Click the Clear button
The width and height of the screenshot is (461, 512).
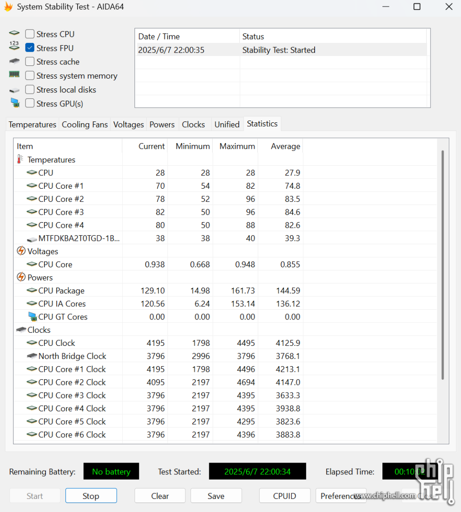160,496
